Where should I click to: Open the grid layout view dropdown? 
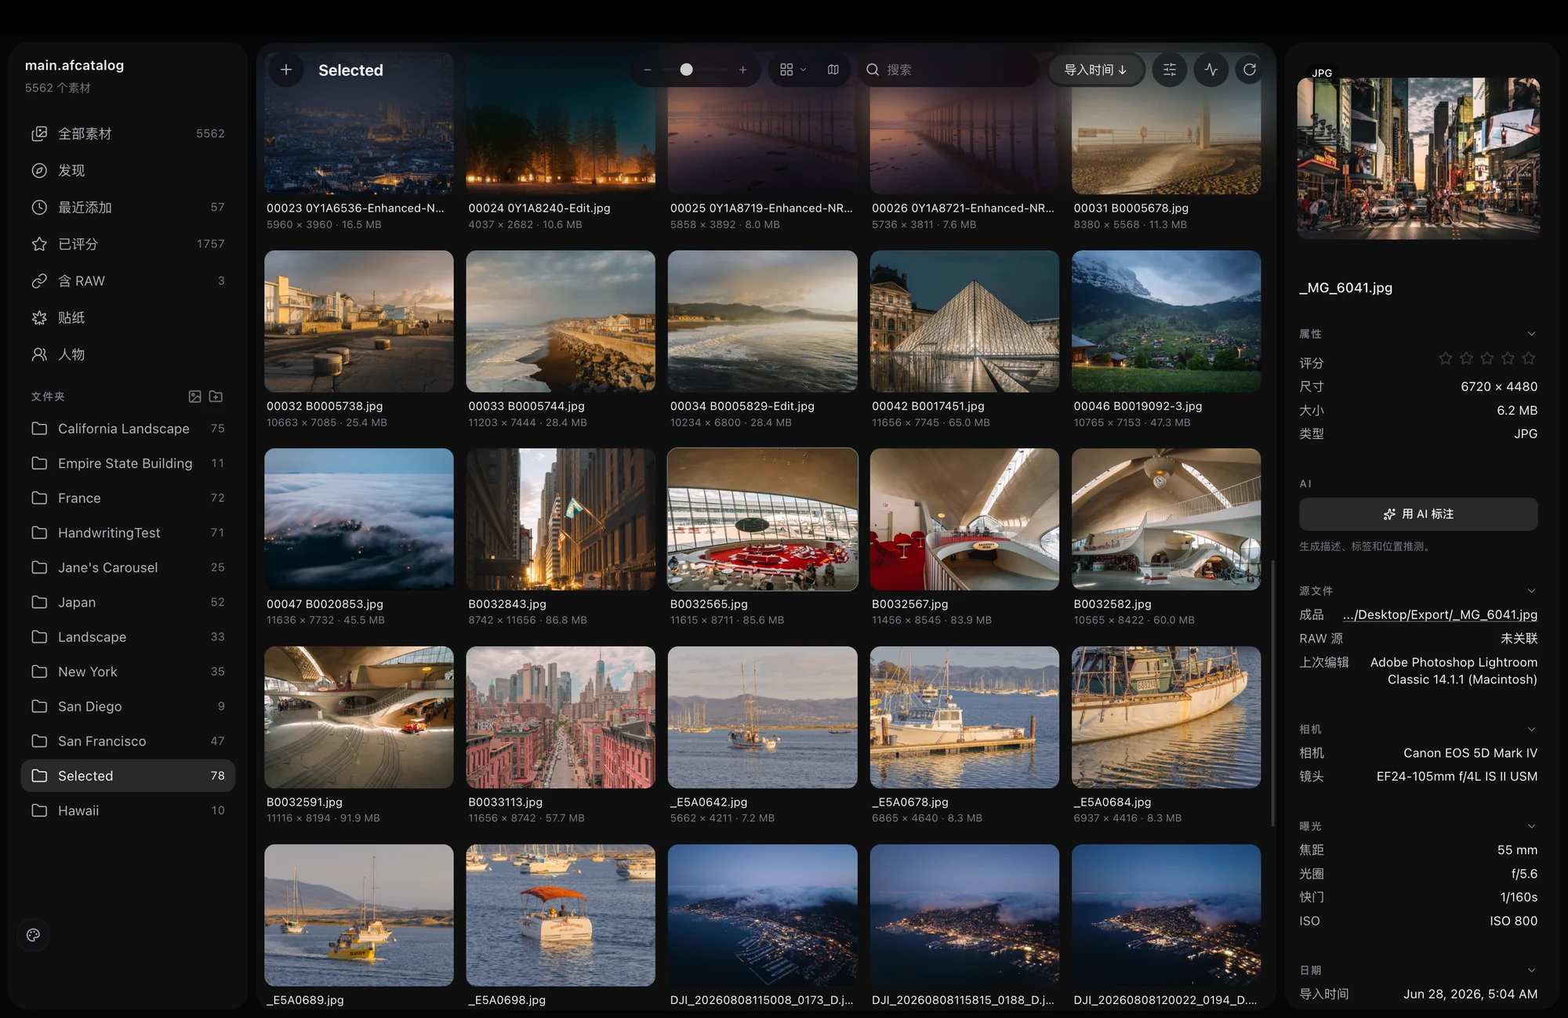tap(793, 70)
